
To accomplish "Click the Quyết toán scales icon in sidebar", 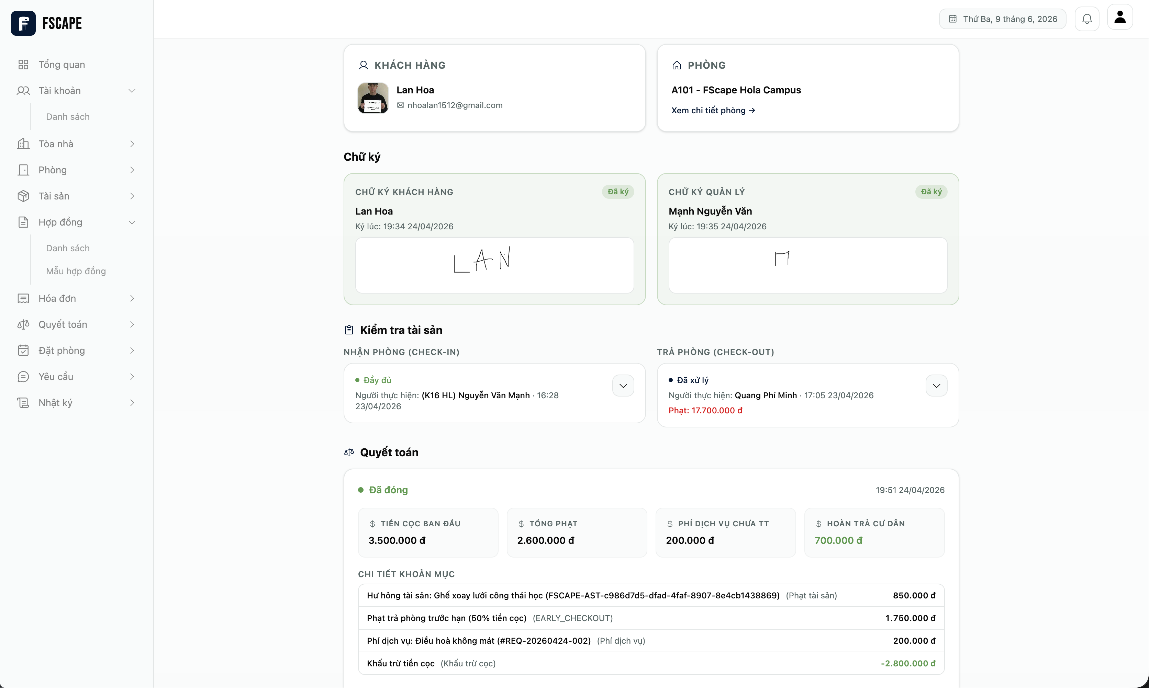I will [x=23, y=324].
